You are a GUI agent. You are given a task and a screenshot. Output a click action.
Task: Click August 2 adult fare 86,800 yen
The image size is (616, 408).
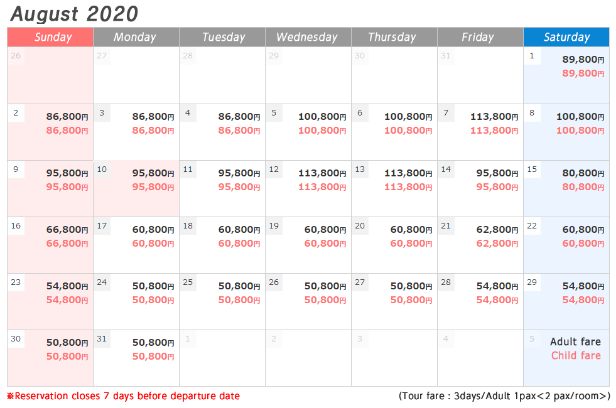point(67,117)
